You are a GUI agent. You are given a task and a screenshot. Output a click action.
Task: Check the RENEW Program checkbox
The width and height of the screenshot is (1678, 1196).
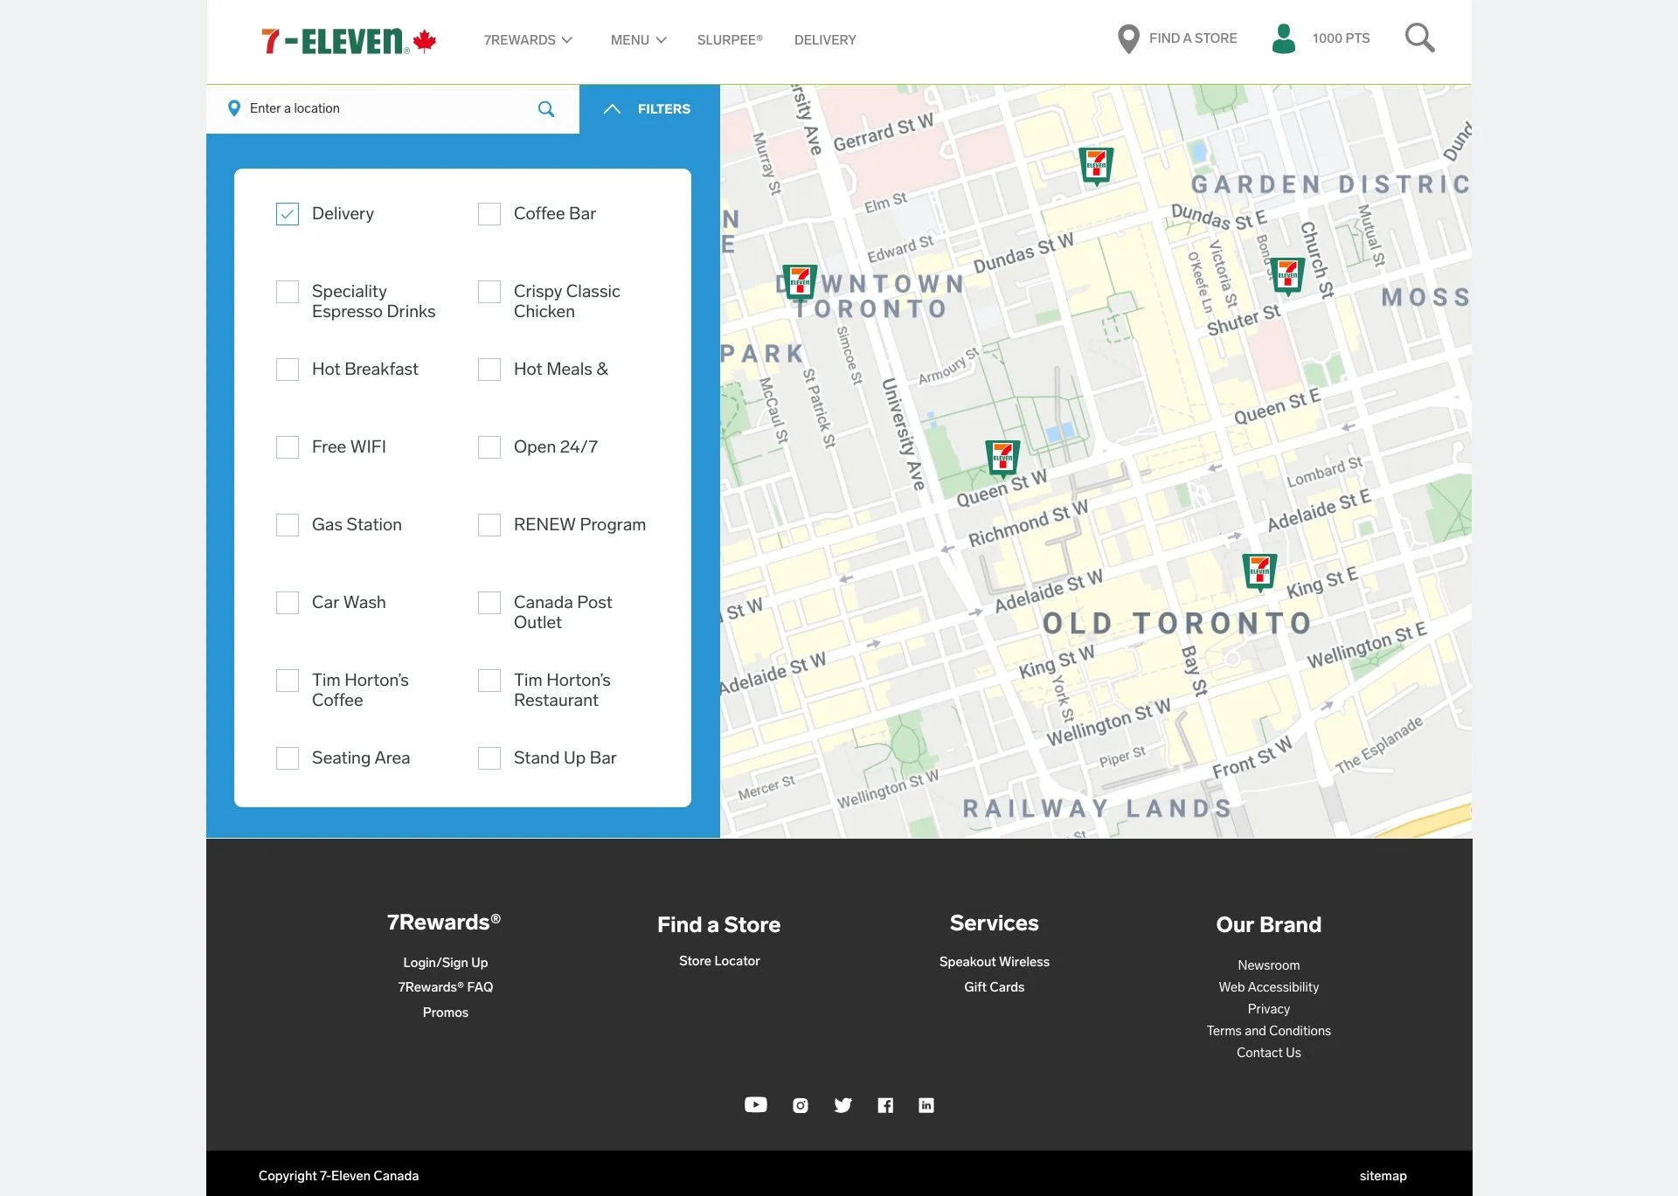(x=489, y=525)
